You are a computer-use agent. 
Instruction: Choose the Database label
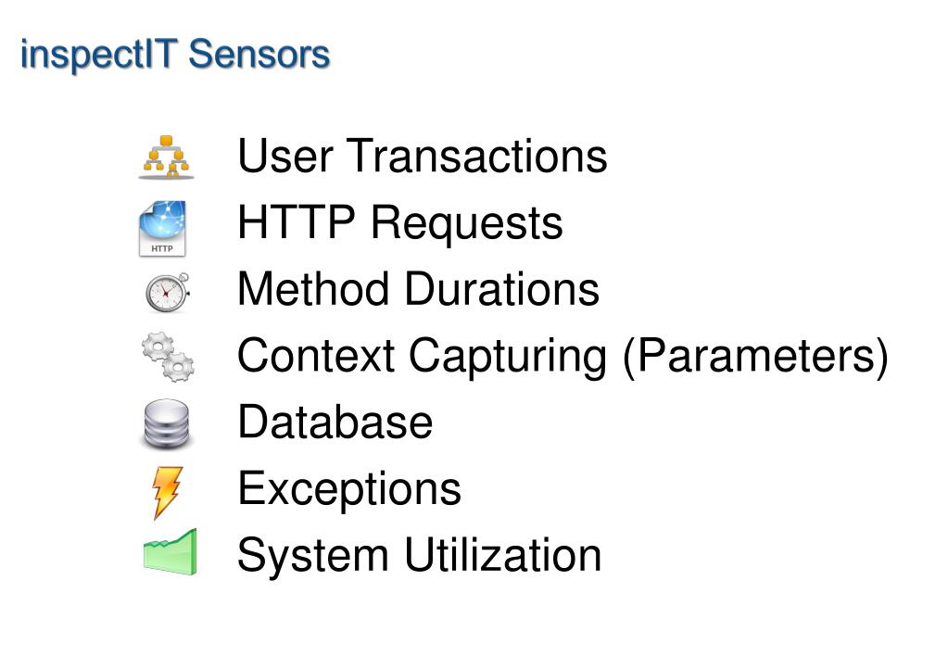tap(335, 422)
